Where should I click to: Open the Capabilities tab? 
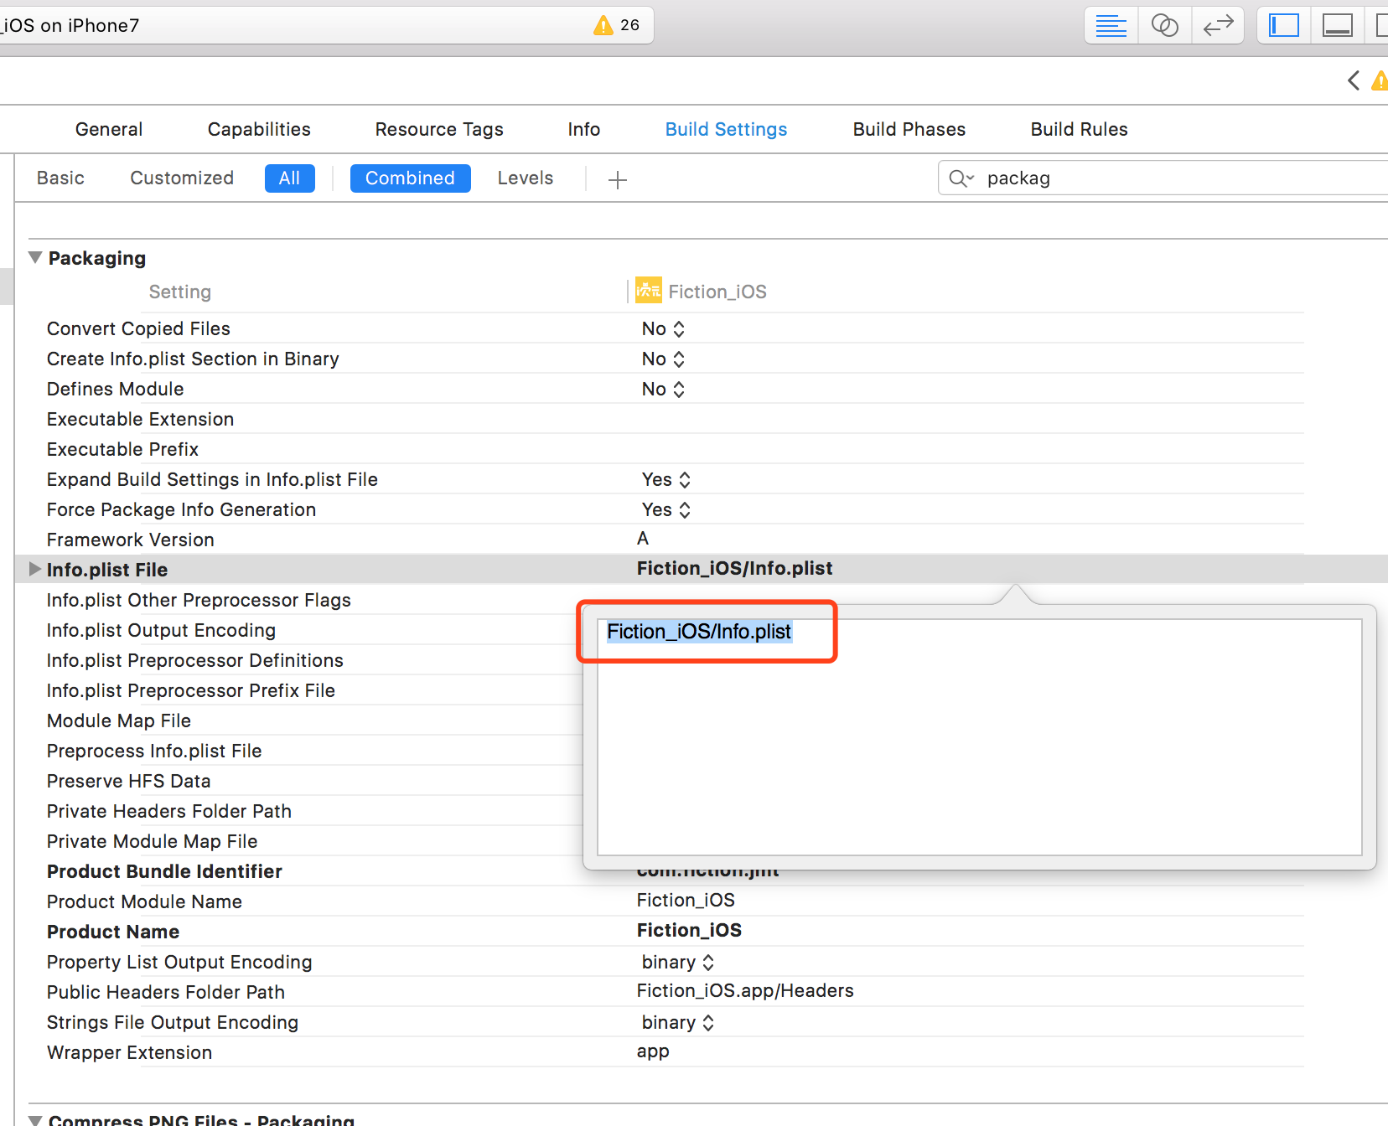tap(259, 129)
